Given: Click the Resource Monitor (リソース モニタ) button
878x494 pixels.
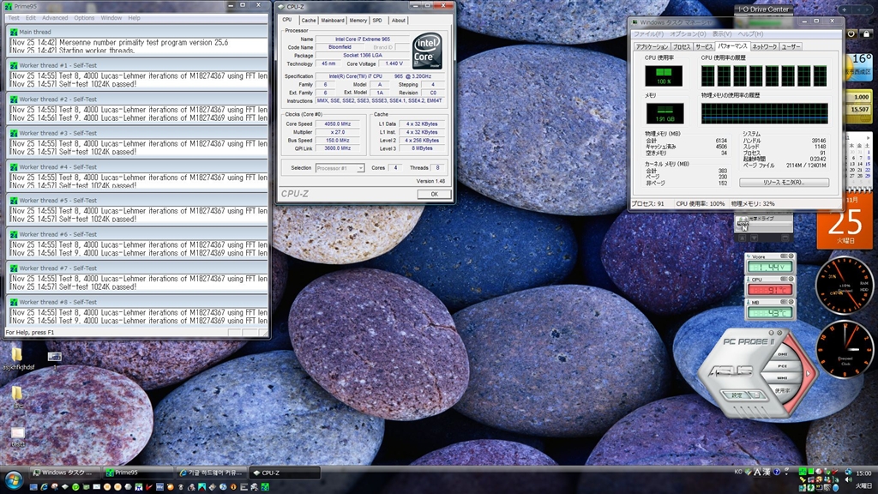Looking at the screenshot, I should pos(784,183).
